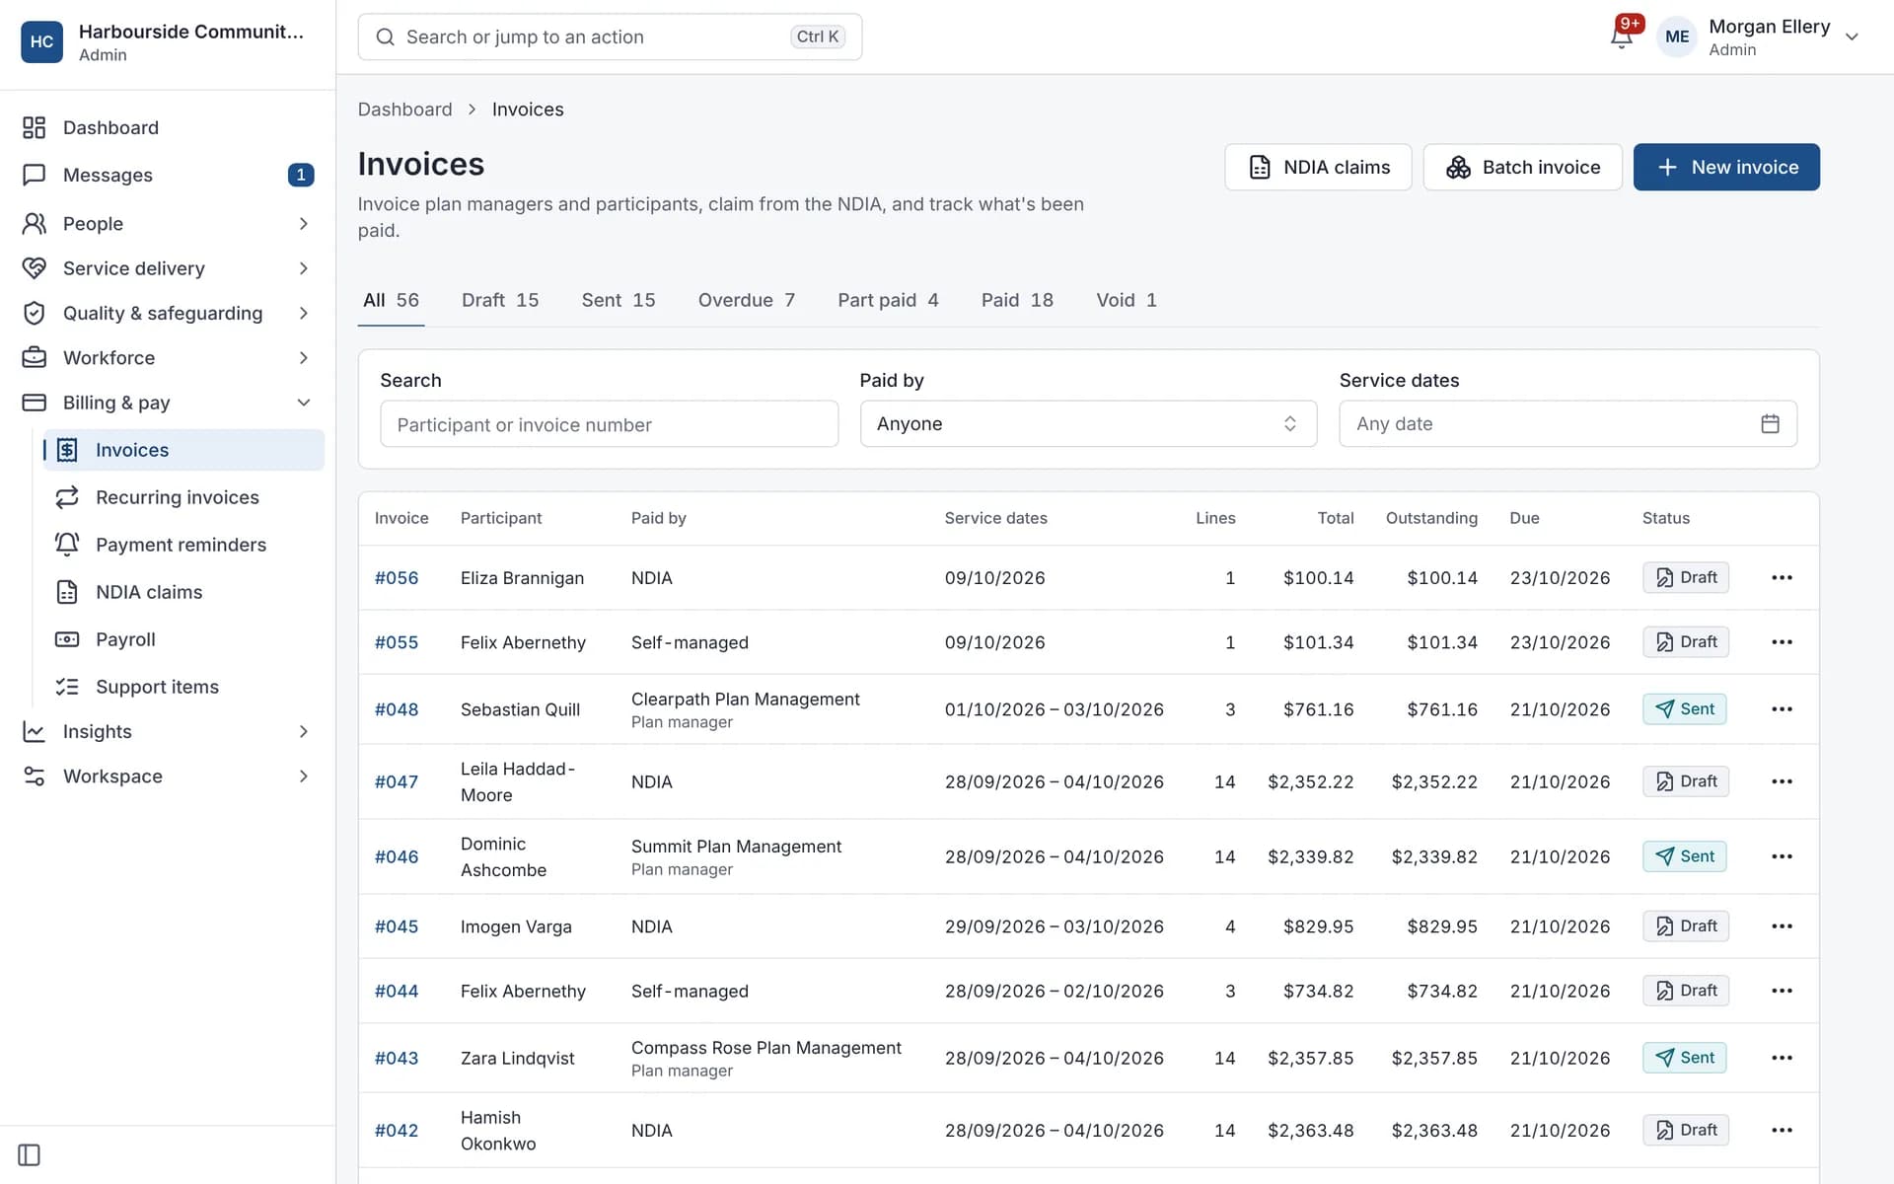Click the Payroll banknote icon

(x=67, y=639)
